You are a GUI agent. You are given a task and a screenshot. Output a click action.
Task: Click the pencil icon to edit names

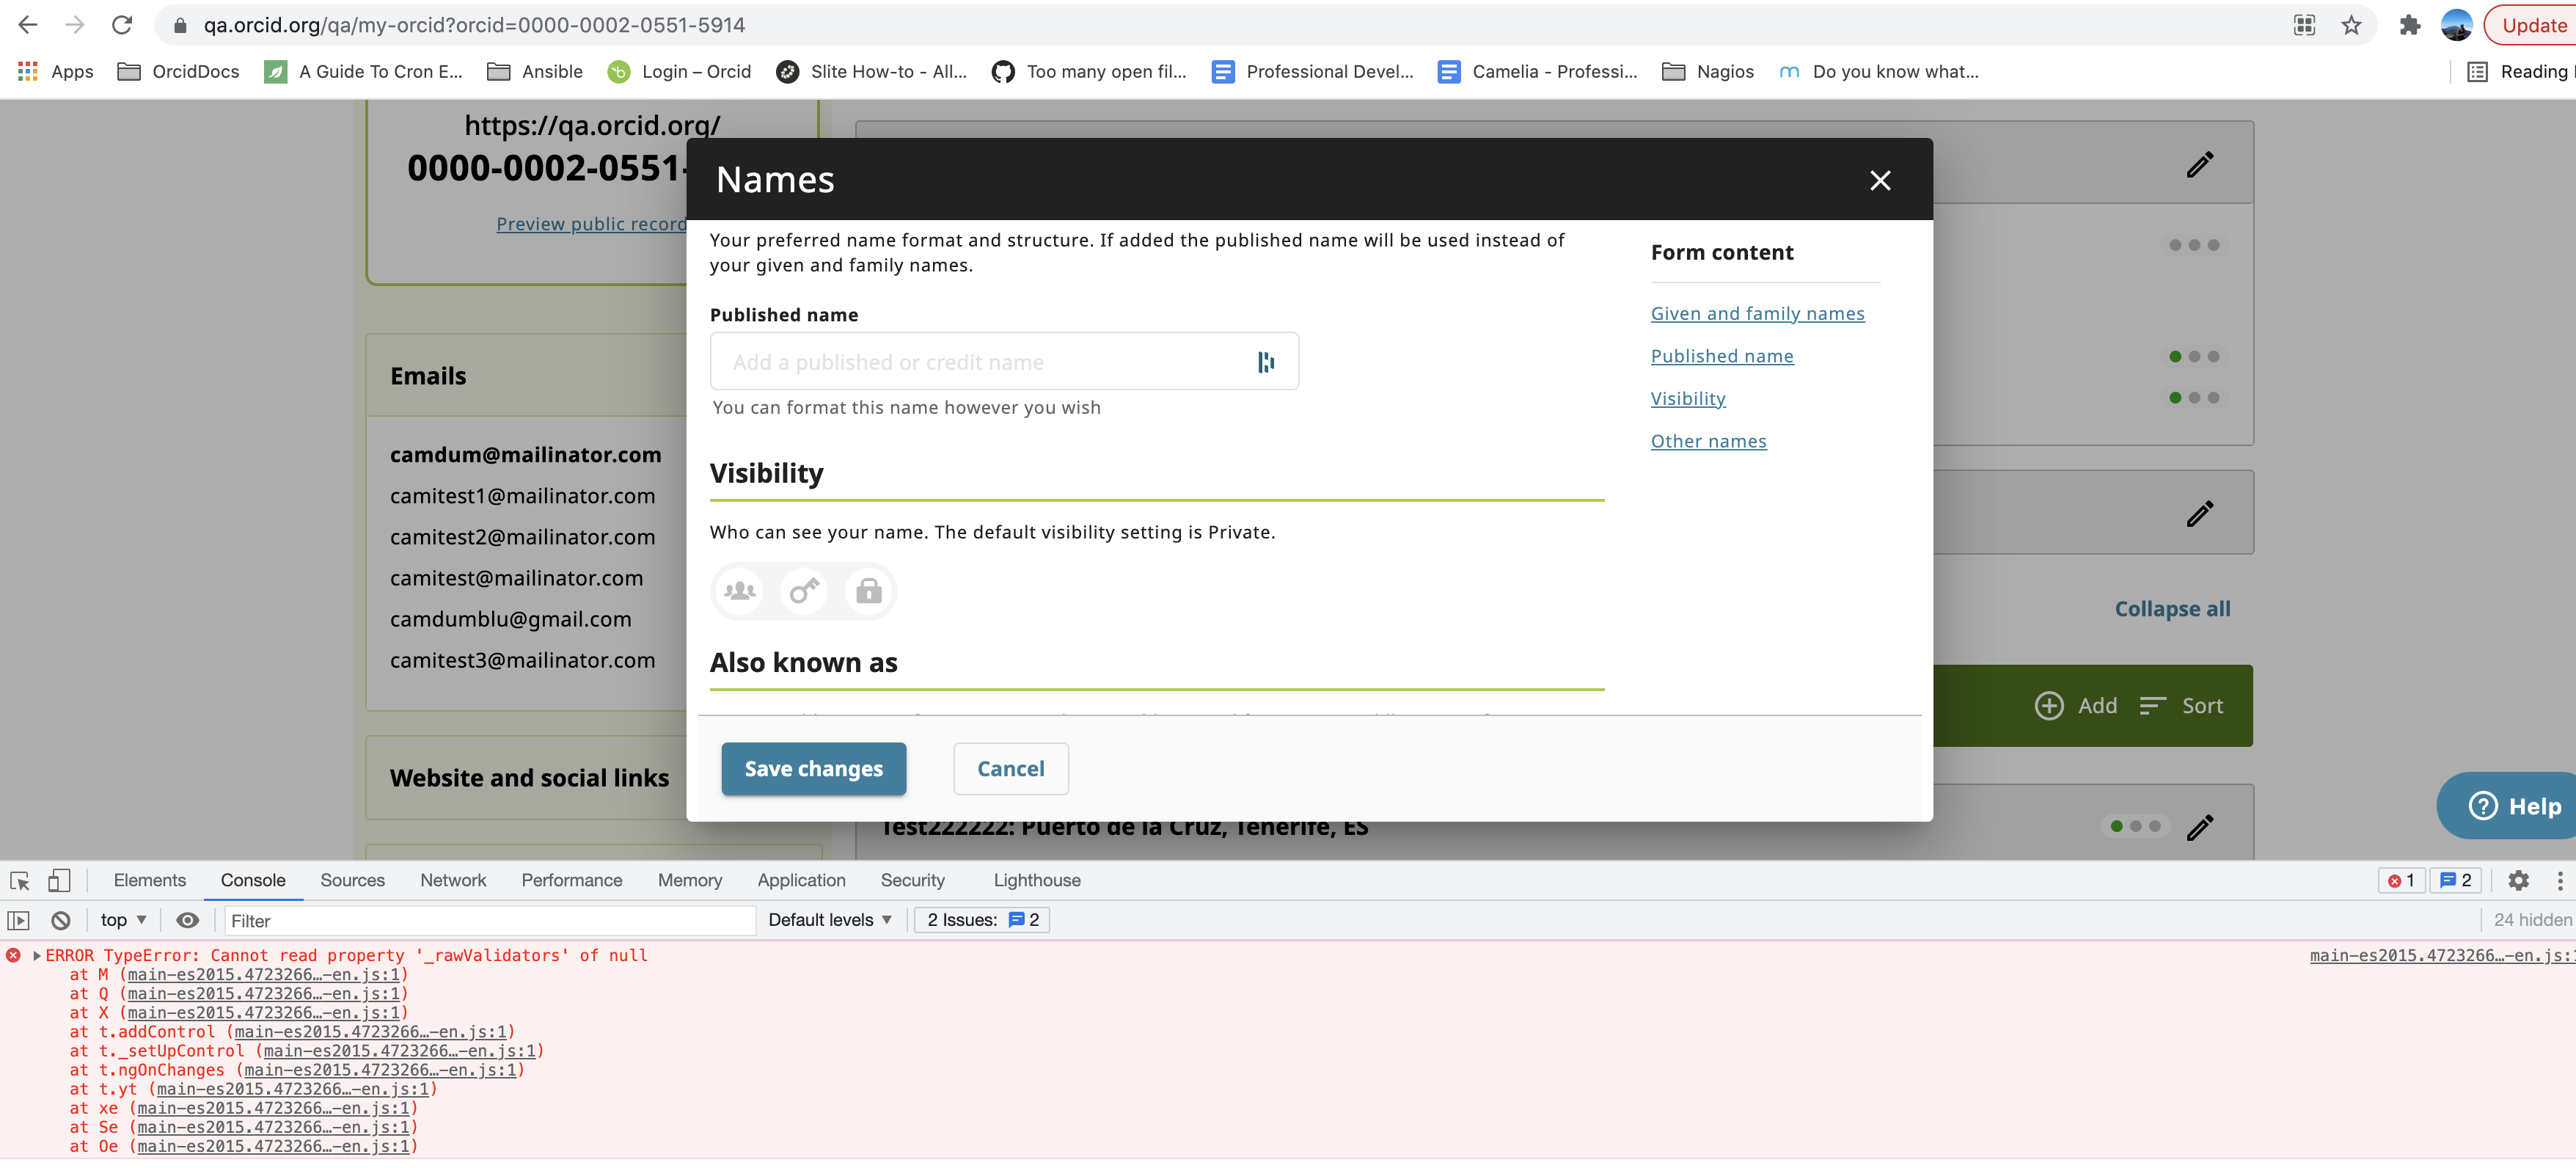[2200, 163]
